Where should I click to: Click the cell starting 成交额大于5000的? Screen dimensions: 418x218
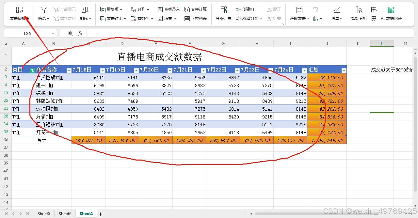(392, 70)
